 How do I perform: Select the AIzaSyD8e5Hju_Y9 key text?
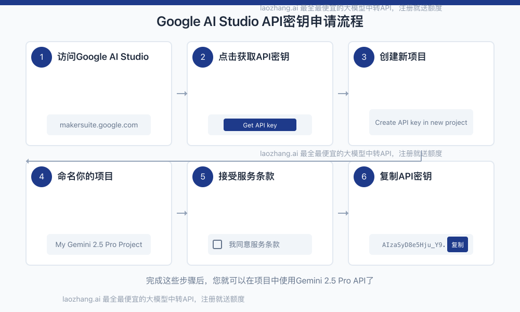coord(413,245)
